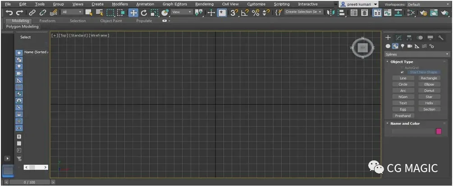Open the Scene Explorer toggle icon
453x187 pixels.
[354, 13]
